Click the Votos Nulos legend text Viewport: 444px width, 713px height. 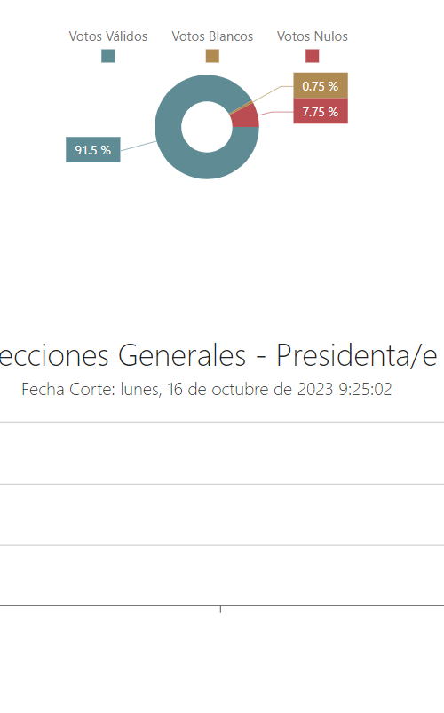coord(312,36)
